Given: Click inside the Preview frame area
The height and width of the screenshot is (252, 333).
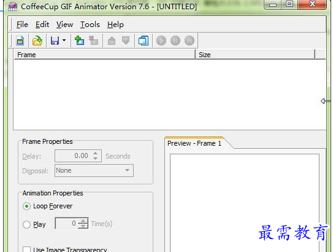Looking at the screenshot, I should pyautogui.click(x=245, y=203).
